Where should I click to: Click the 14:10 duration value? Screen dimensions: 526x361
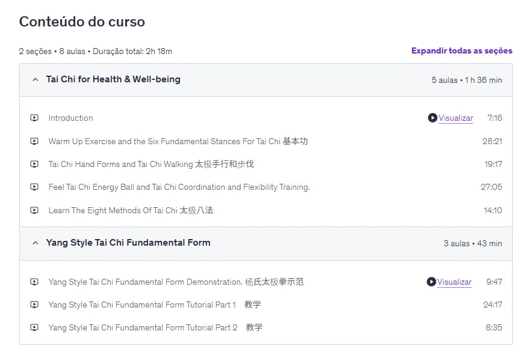(493, 210)
